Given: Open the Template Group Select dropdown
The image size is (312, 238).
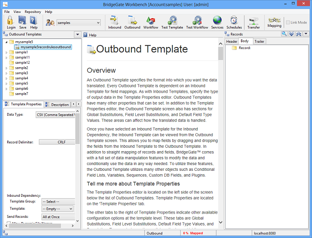Looking at the screenshot, I should click(x=58, y=202).
